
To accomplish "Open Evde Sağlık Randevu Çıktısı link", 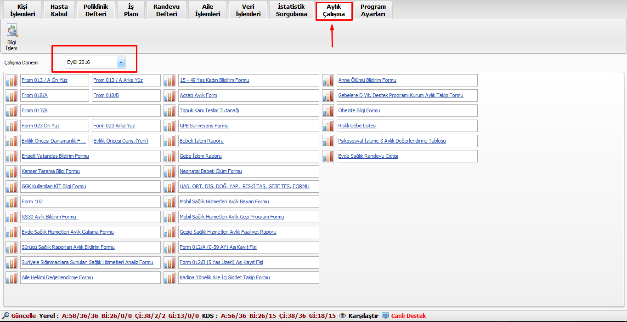I will tap(368, 156).
